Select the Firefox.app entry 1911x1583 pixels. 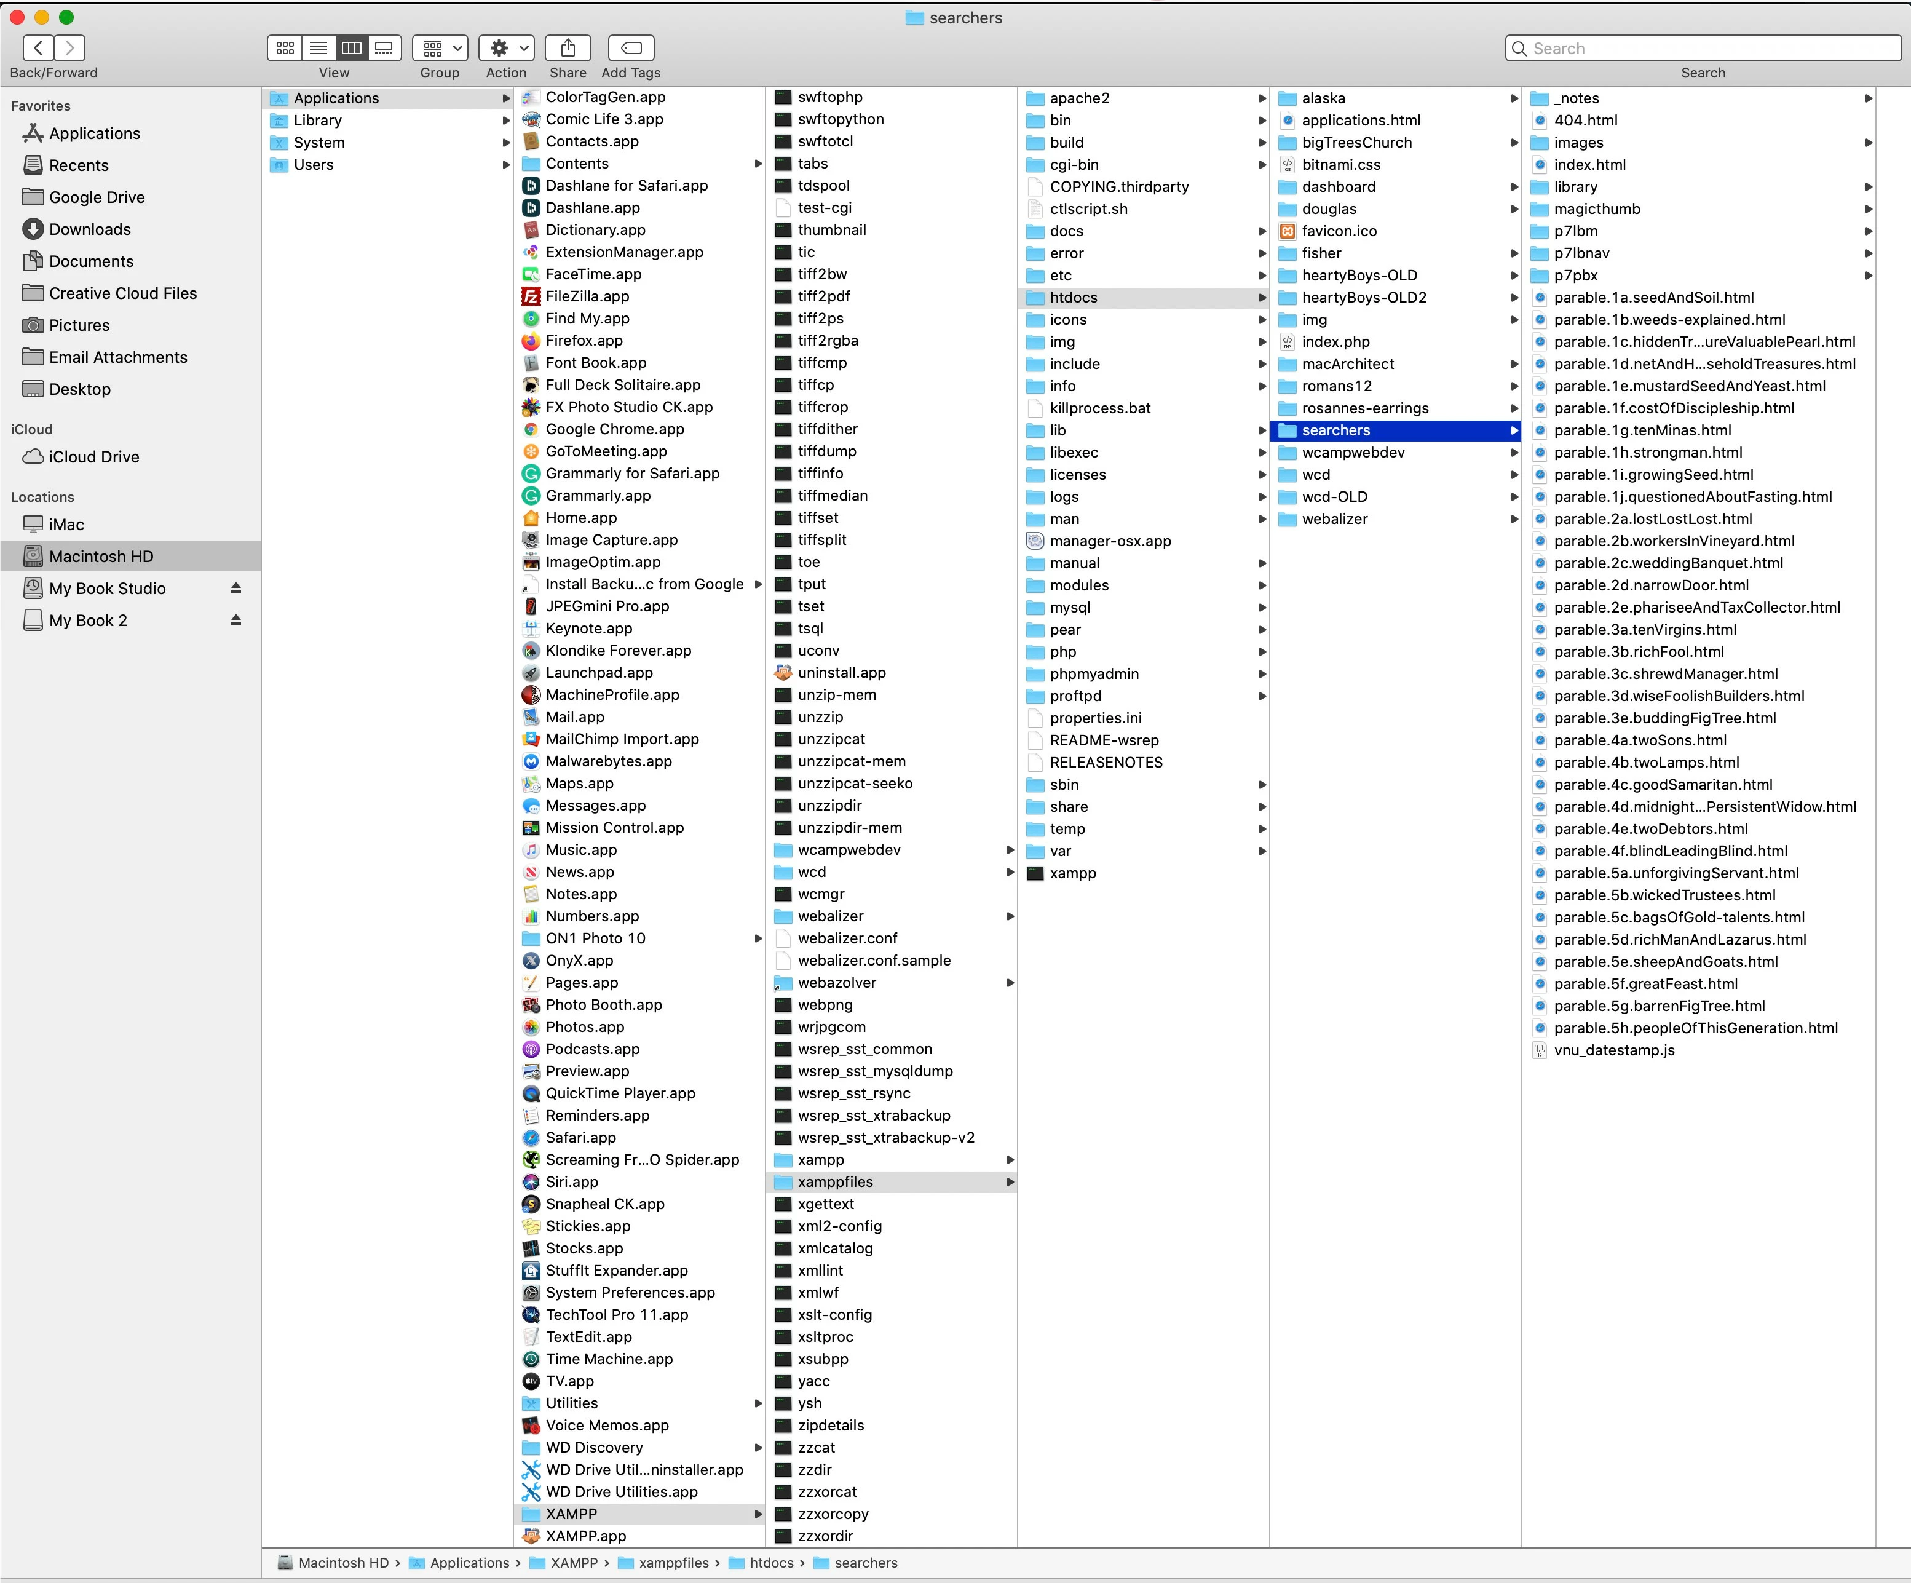pos(584,341)
